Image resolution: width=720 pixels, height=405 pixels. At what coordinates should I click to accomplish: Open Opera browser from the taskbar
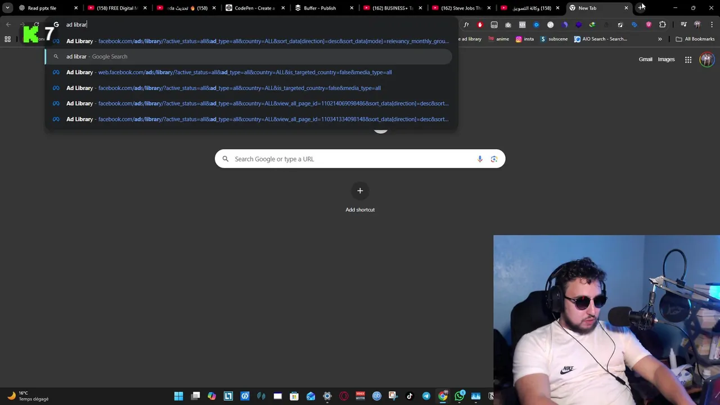(x=344, y=396)
